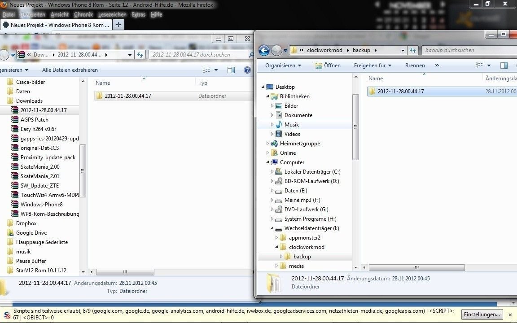Open the Firefox new tab button
Image resolution: width=517 pixels, height=323 pixels.
click(118, 25)
